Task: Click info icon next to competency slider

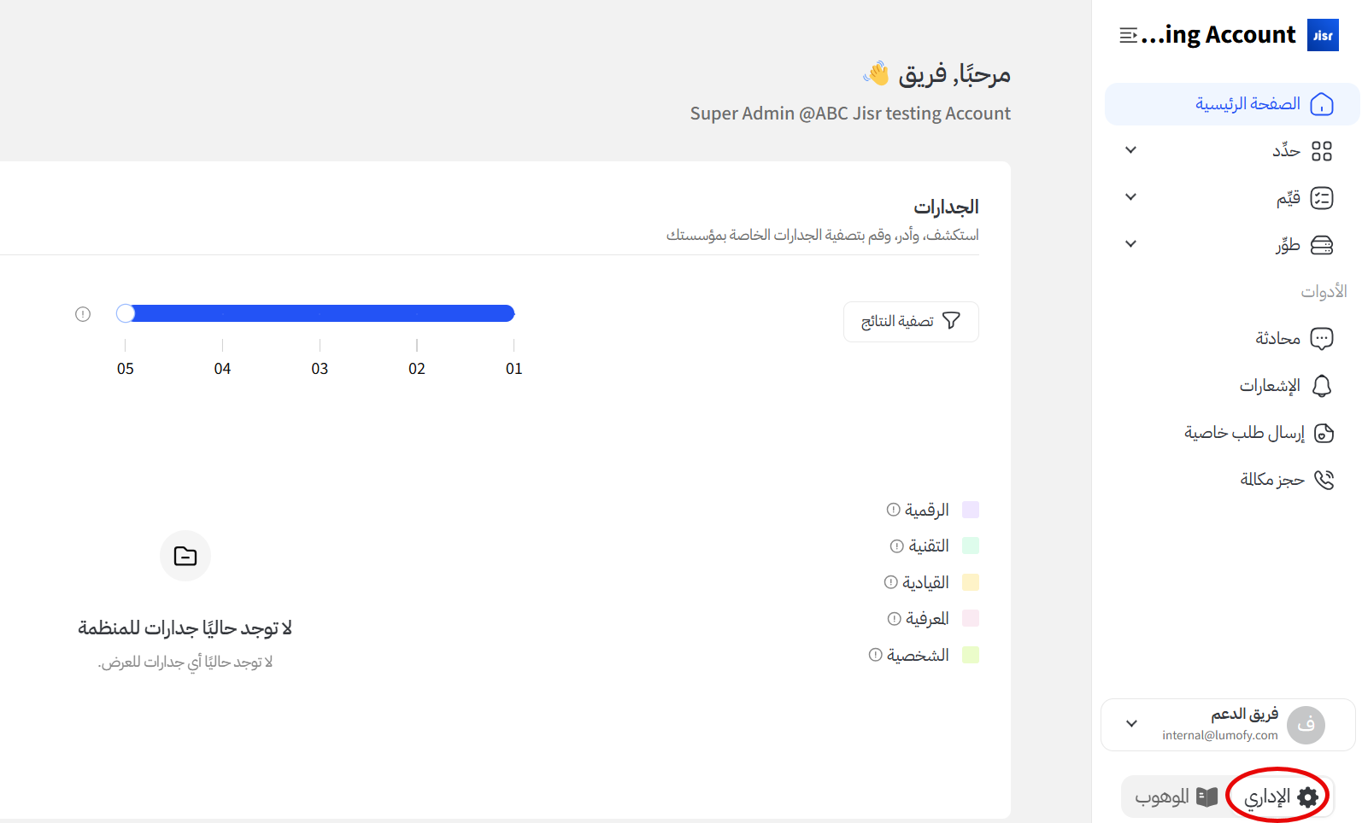Action: pos(83,314)
